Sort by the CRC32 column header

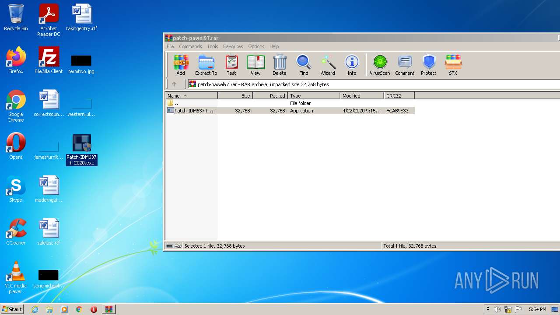click(399, 96)
